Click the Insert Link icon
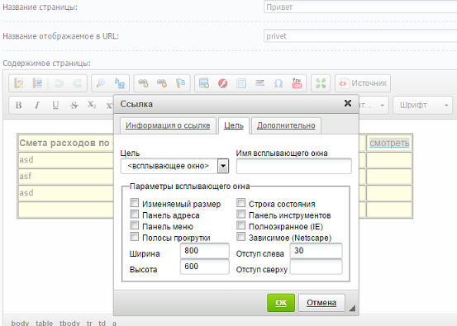 [143, 83]
